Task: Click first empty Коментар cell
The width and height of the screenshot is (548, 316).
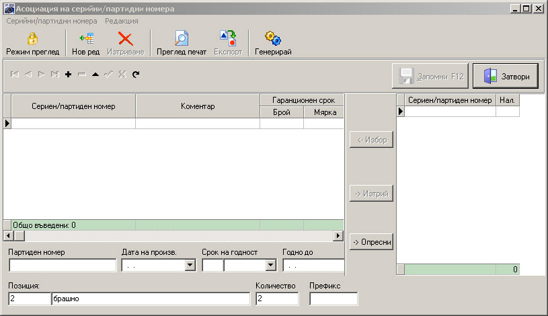Action: point(198,124)
